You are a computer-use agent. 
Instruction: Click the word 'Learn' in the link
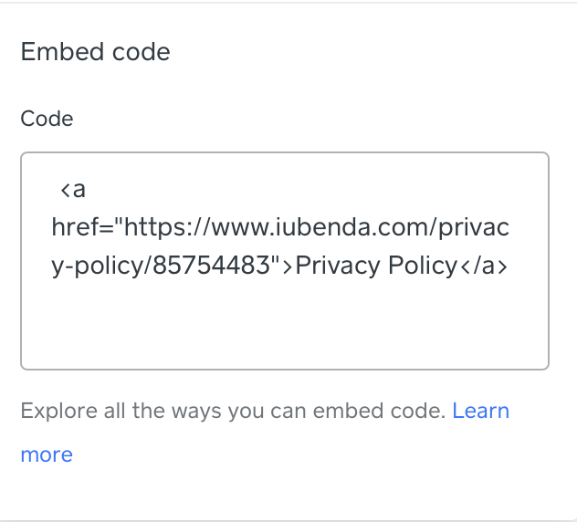(480, 411)
